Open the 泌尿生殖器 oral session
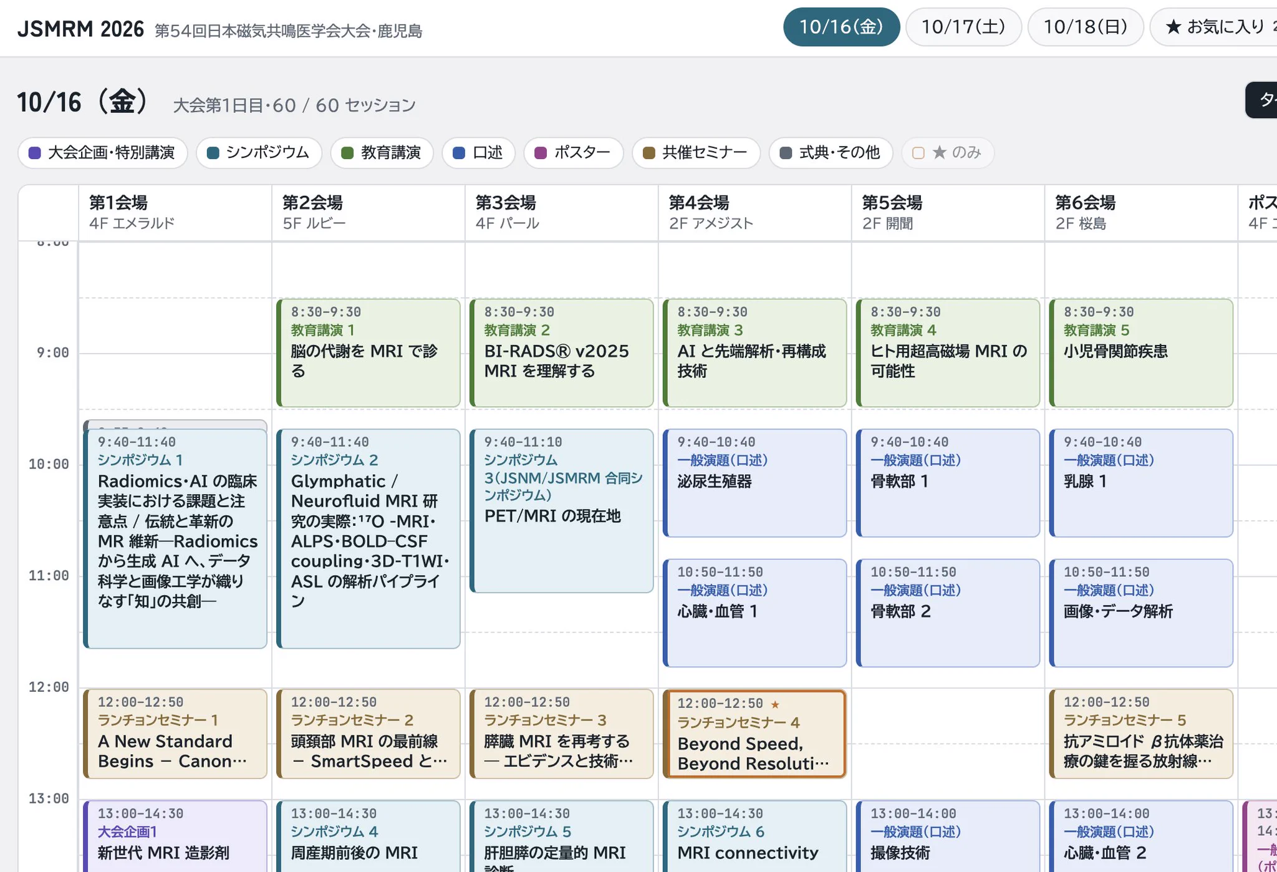Viewport: 1277px width, 872px height. click(755, 483)
